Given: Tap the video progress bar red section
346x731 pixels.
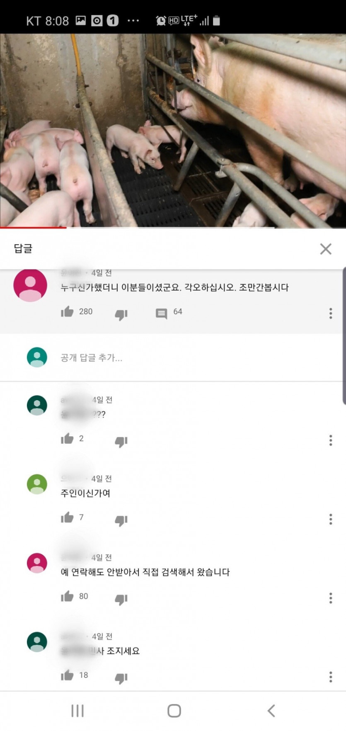Looking at the screenshot, I should 33,227.
